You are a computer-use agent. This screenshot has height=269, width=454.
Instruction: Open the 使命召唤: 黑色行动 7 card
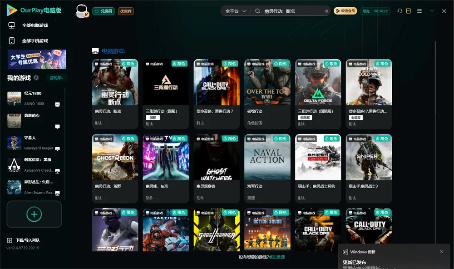pos(217,94)
